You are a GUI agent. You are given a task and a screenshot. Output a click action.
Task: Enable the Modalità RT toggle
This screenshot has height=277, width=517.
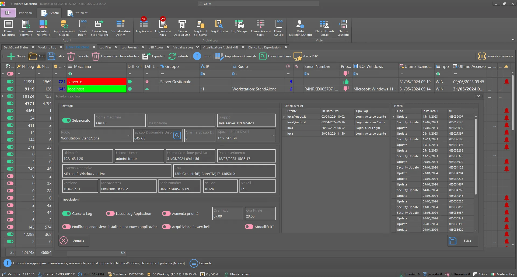tap(249, 227)
